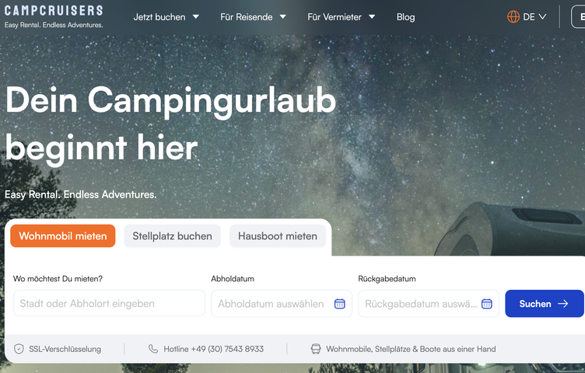Image resolution: width=585 pixels, height=373 pixels.
Task: Click the Hotline +49 (30) 7543 8933 number
Action: 213,349
